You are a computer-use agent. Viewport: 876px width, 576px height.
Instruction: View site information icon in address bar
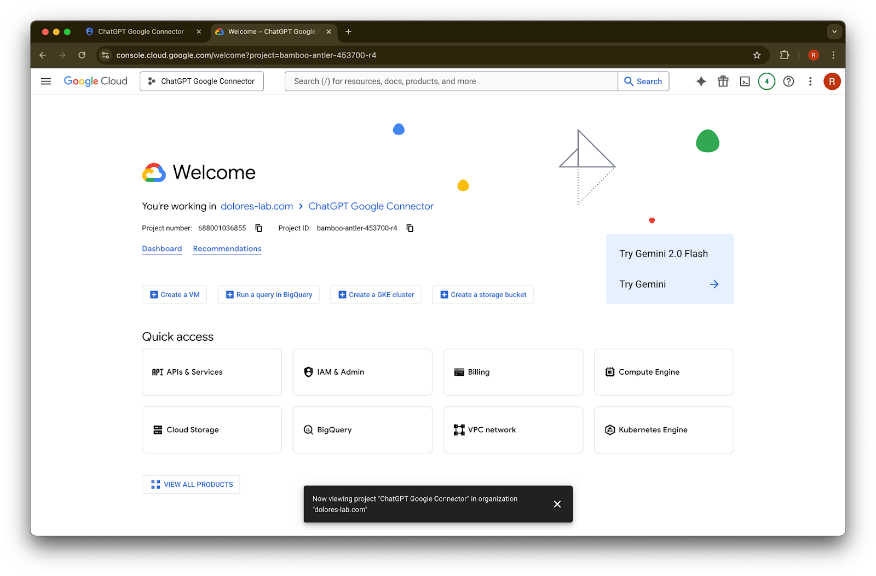tap(106, 55)
